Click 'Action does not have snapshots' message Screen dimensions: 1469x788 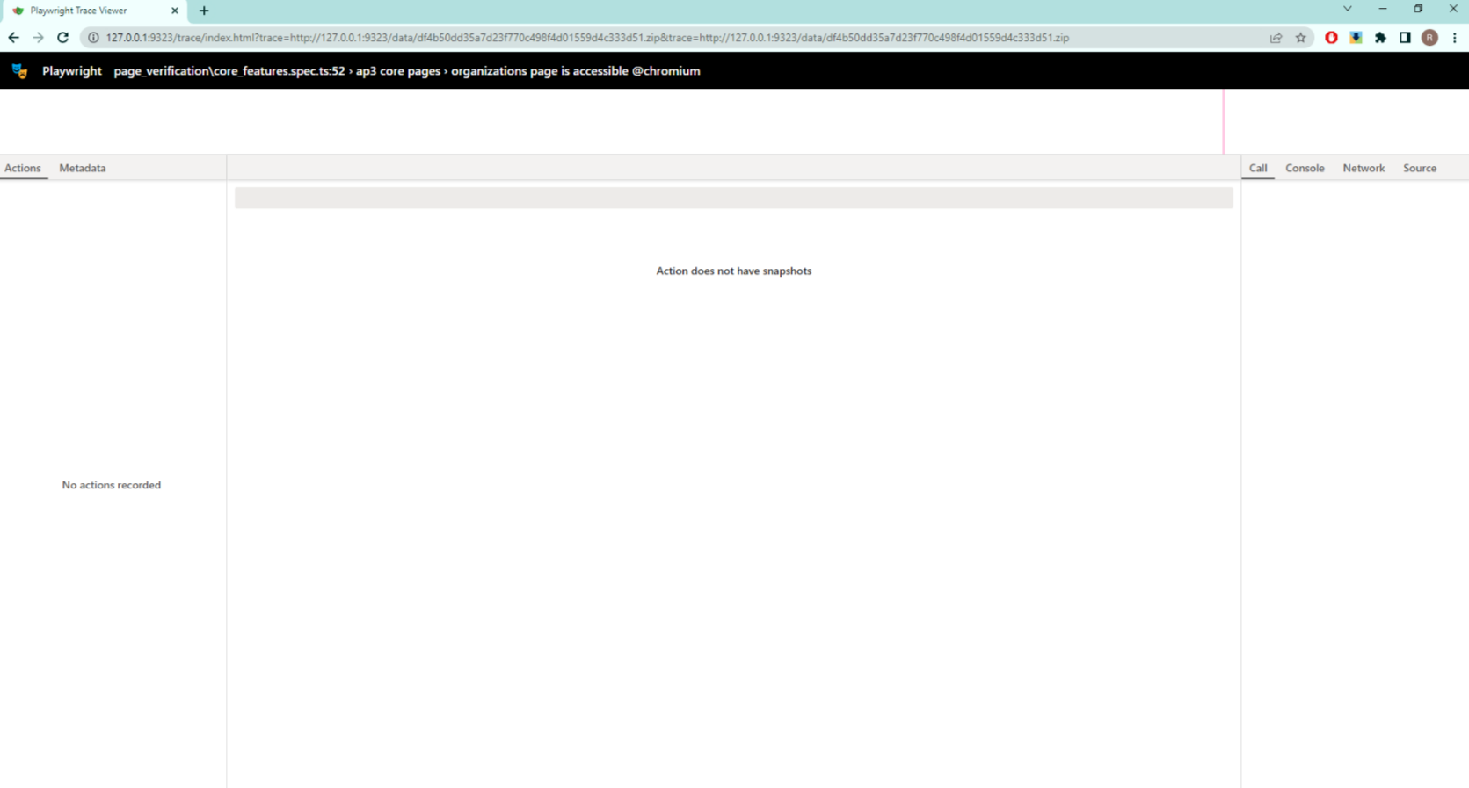(x=733, y=271)
